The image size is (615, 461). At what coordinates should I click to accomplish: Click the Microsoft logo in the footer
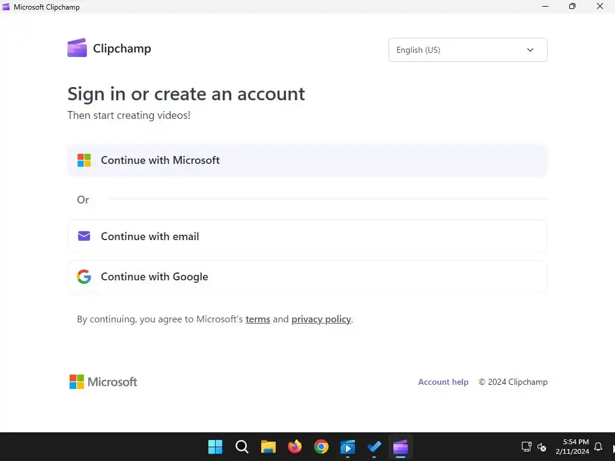click(103, 382)
